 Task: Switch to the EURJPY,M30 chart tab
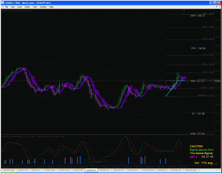click(49, 170)
